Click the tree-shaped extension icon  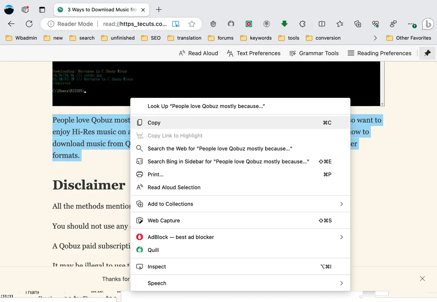click(x=266, y=24)
